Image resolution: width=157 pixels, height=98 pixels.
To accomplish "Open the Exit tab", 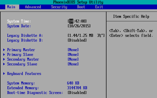I will 99,7.
